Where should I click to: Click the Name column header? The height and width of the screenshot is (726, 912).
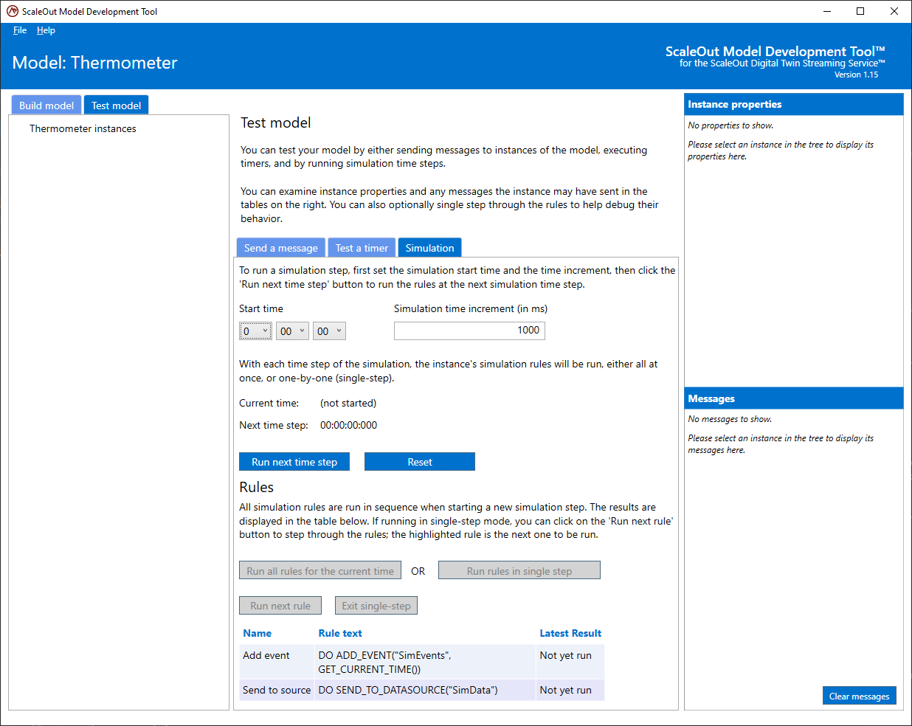pos(257,633)
